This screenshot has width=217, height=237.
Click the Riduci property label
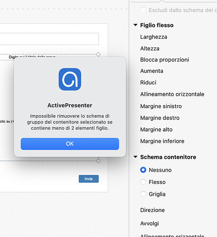coord(148,82)
